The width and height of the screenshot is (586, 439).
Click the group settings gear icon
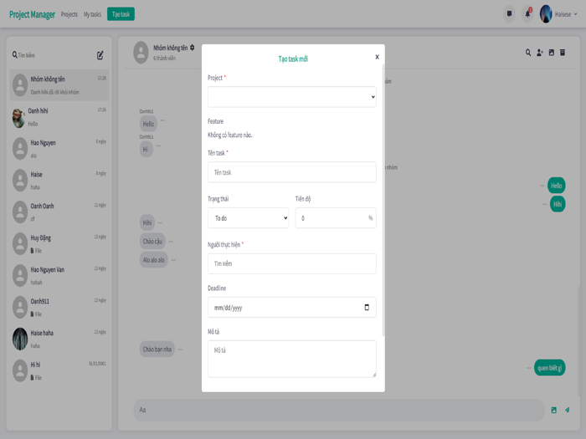[x=192, y=48]
